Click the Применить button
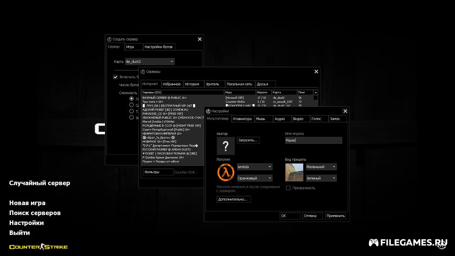Image resolution: width=455 pixels, height=256 pixels. [335, 216]
